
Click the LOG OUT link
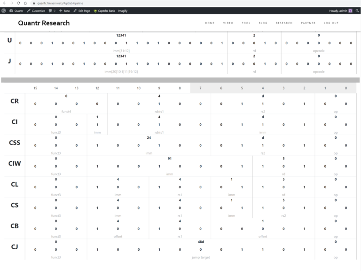click(331, 23)
